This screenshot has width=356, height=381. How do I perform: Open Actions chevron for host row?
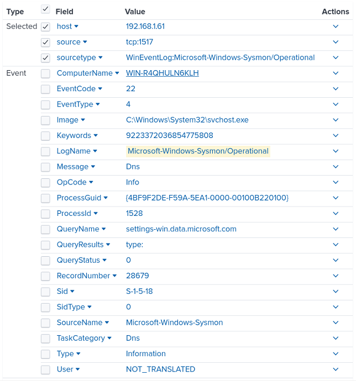pyautogui.click(x=335, y=27)
